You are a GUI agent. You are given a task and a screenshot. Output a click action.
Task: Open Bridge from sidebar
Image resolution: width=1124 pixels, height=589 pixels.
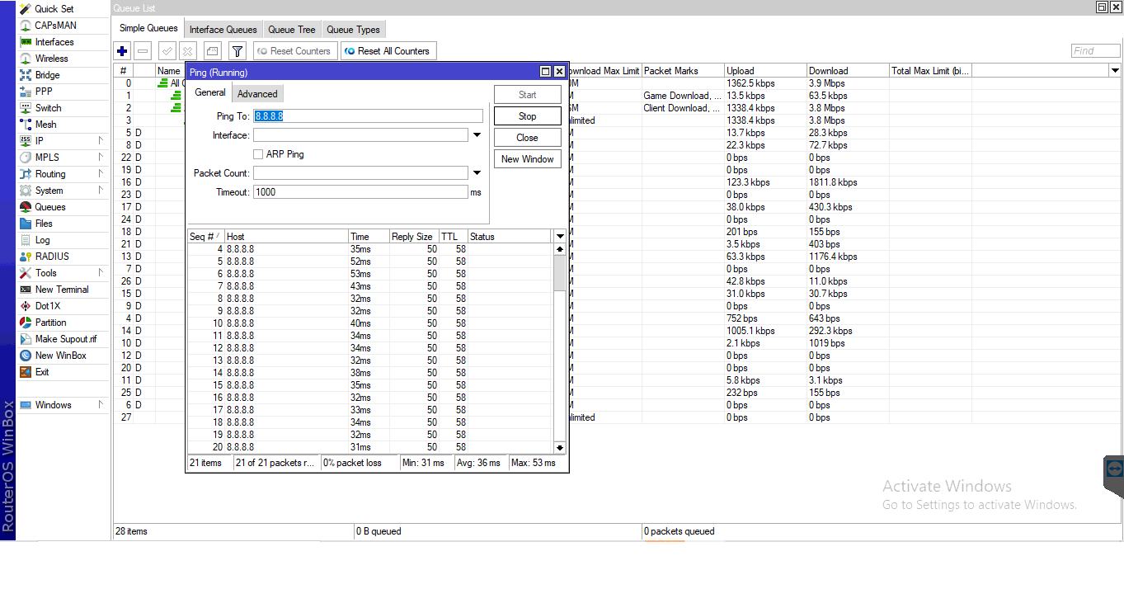pyautogui.click(x=47, y=75)
